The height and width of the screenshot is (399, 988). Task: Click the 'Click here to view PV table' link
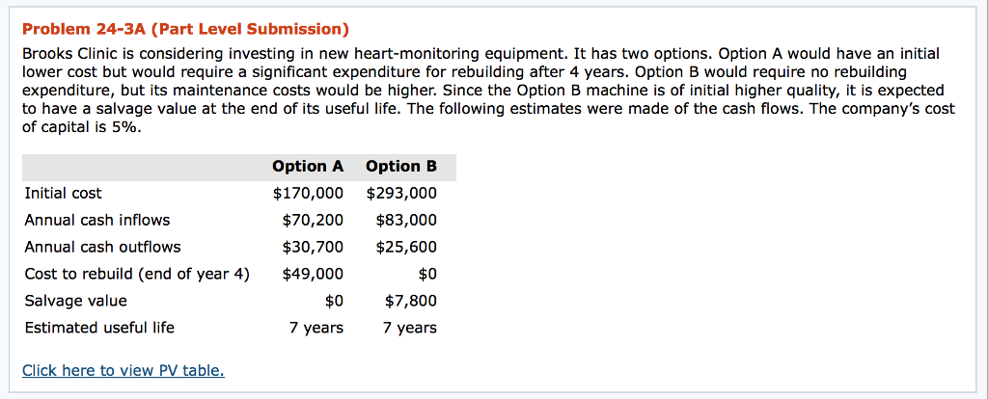[x=123, y=370]
